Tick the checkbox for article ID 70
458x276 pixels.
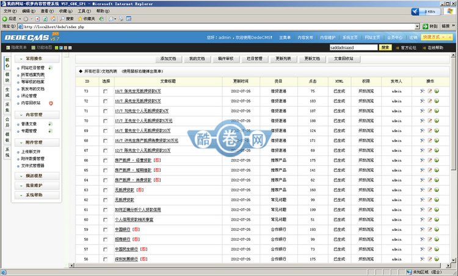(105, 121)
